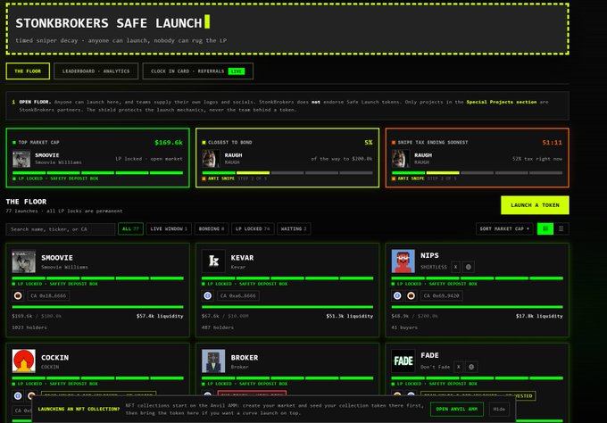The width and height of the screenshot is (607, 423).
Task: Open the website globe icon on FADE card
Action: tap(471, 367)
